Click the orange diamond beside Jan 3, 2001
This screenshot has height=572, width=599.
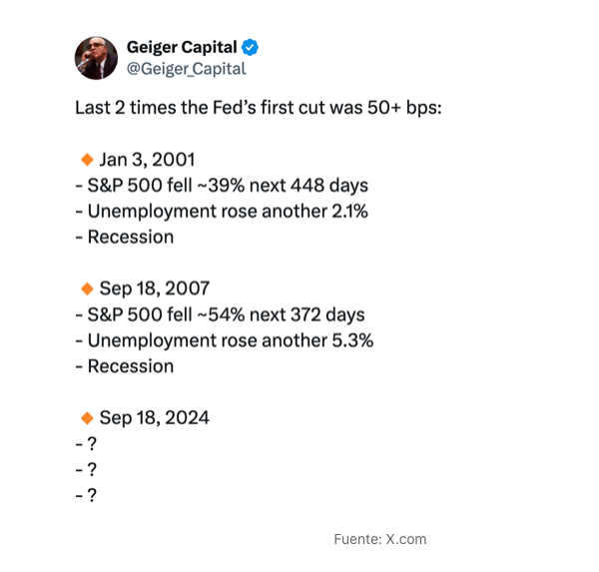point(87,159)
